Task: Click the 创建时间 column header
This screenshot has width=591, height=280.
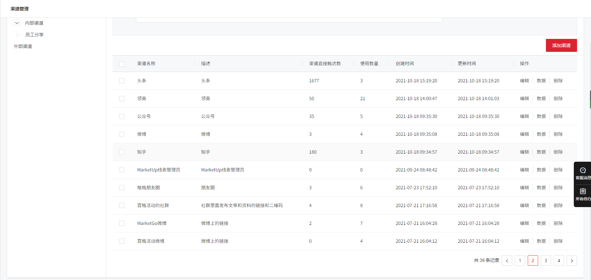Action: click(x=405, y=64)
